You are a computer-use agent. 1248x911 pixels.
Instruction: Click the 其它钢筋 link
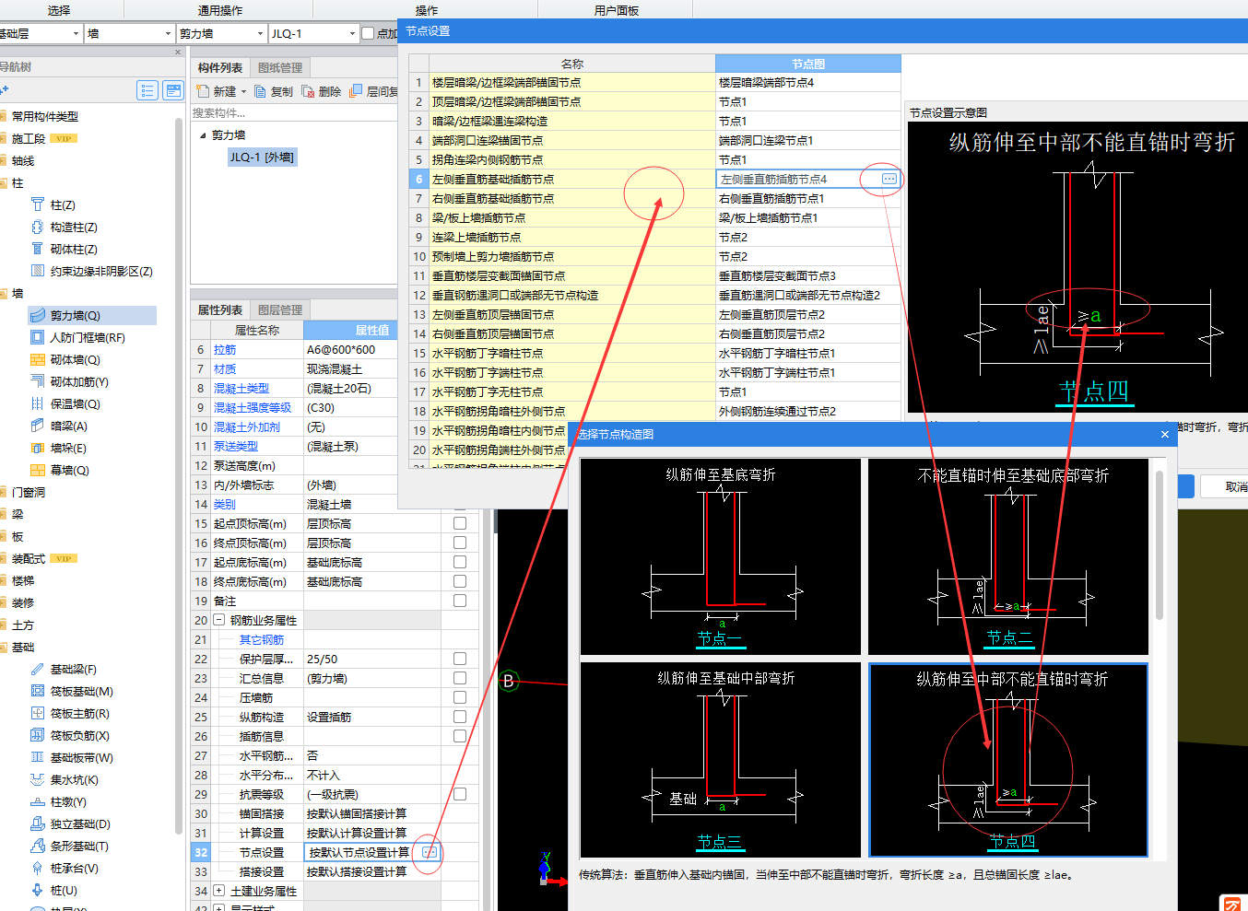(x=262, y=639)
